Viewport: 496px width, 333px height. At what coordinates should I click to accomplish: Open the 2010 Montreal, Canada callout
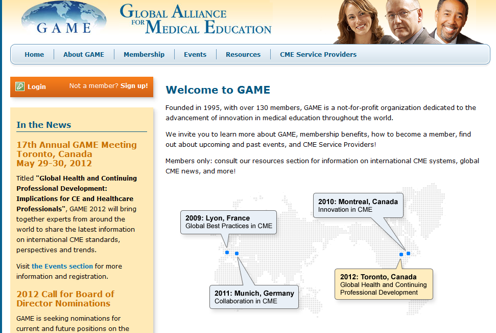tap(358, 205)
